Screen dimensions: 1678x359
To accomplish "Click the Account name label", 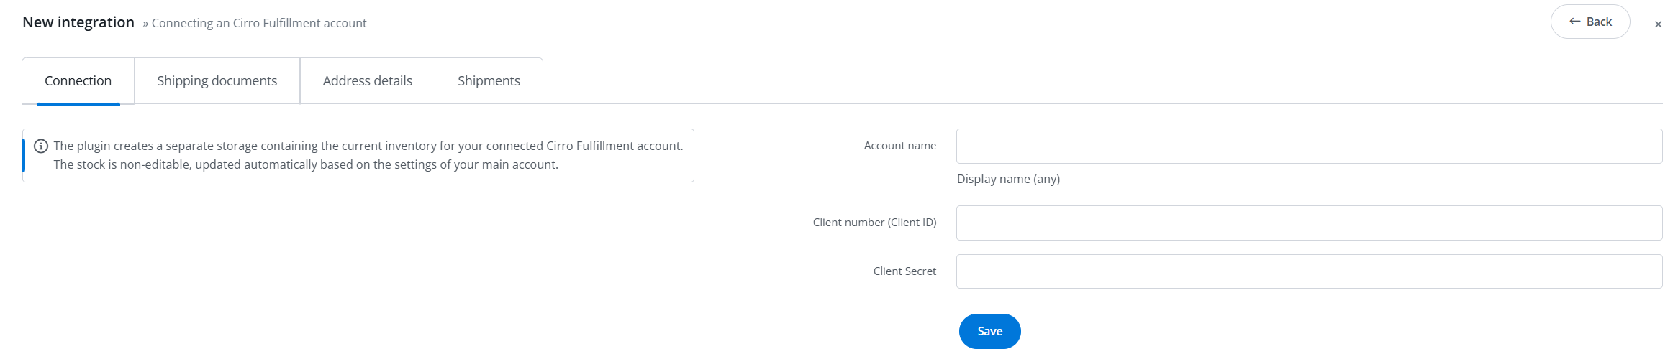I will tap(899, 146).
